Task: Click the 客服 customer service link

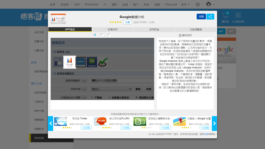Action: pyautogui.click(x=206, y=134)
